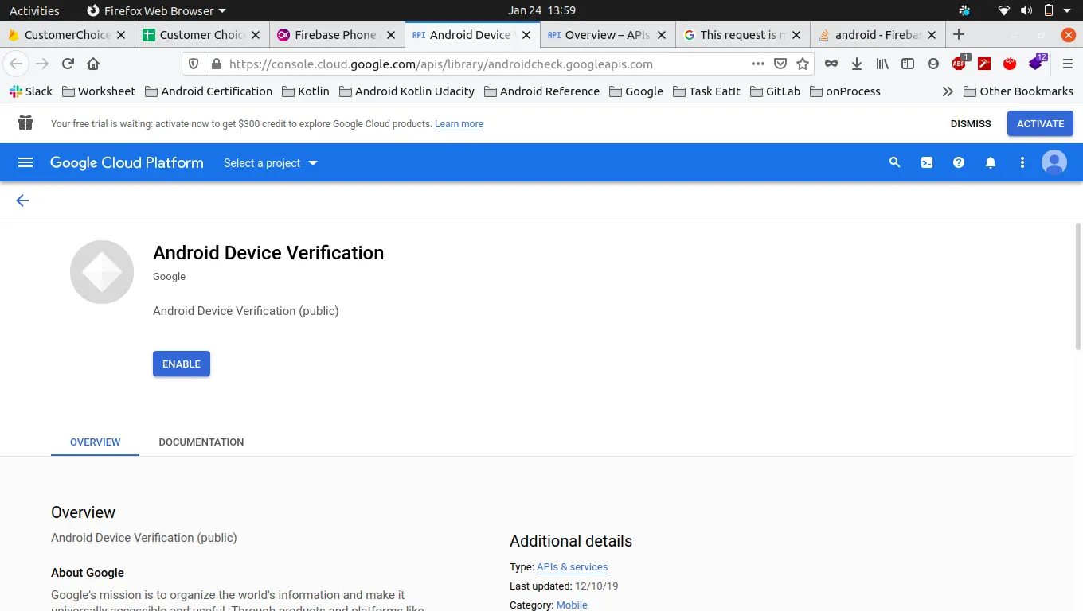The image size is (1083, 611).
Task: Click the Android Device Verification API logo
Action: (x=102, y=272)
